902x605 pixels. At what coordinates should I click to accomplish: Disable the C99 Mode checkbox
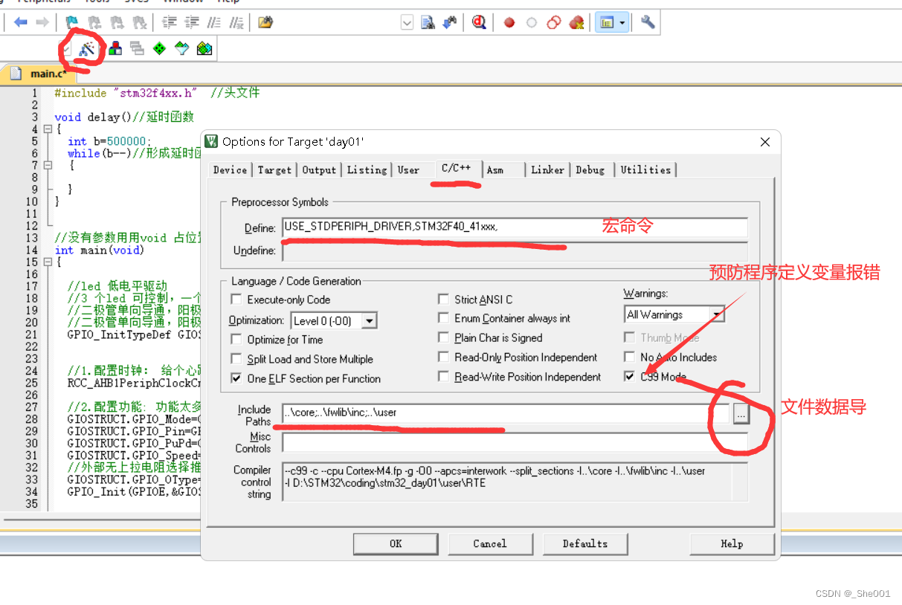628,377
